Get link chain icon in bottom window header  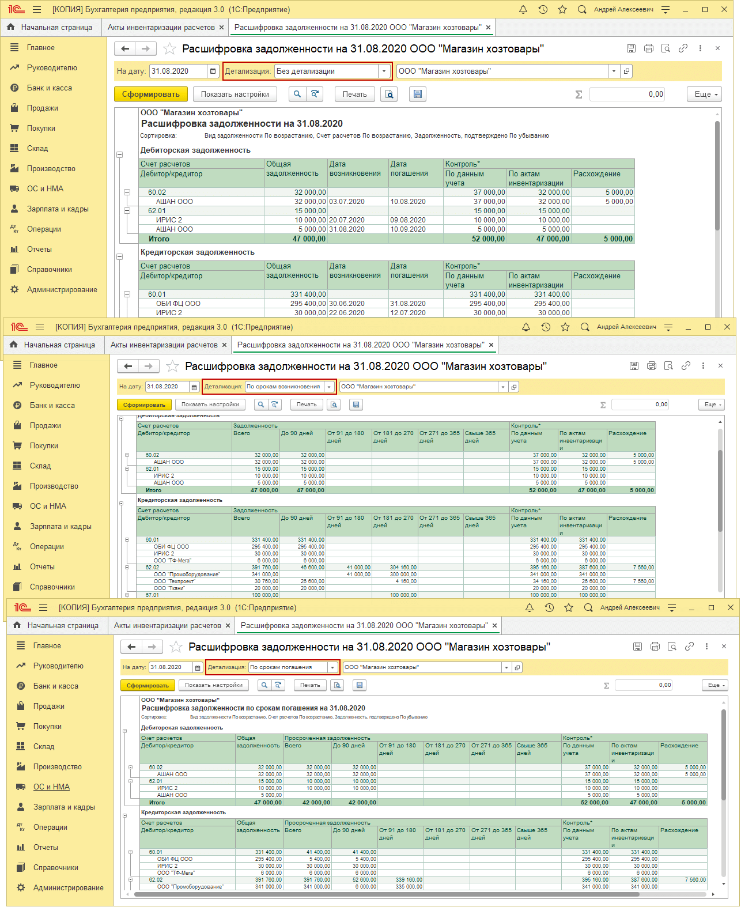pyautogui.click(x=690, y=647)
